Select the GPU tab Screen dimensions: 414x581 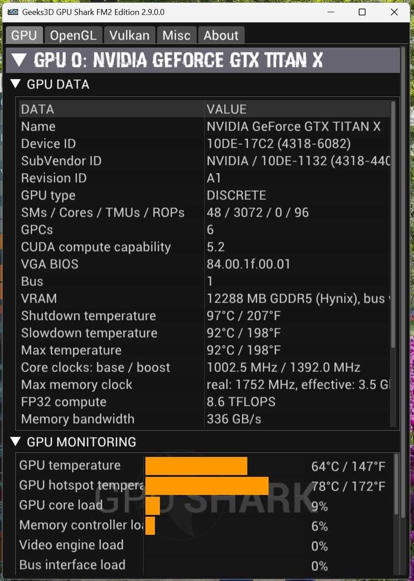click(24, 35)
